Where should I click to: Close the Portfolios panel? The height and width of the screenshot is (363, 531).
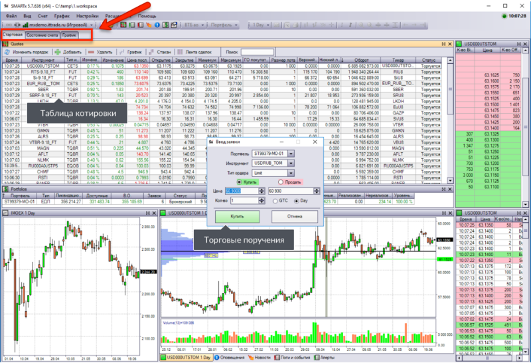pos(450,189)
